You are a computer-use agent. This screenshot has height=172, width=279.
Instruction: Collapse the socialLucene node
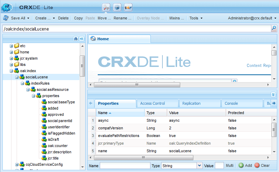tap(17, 77)
